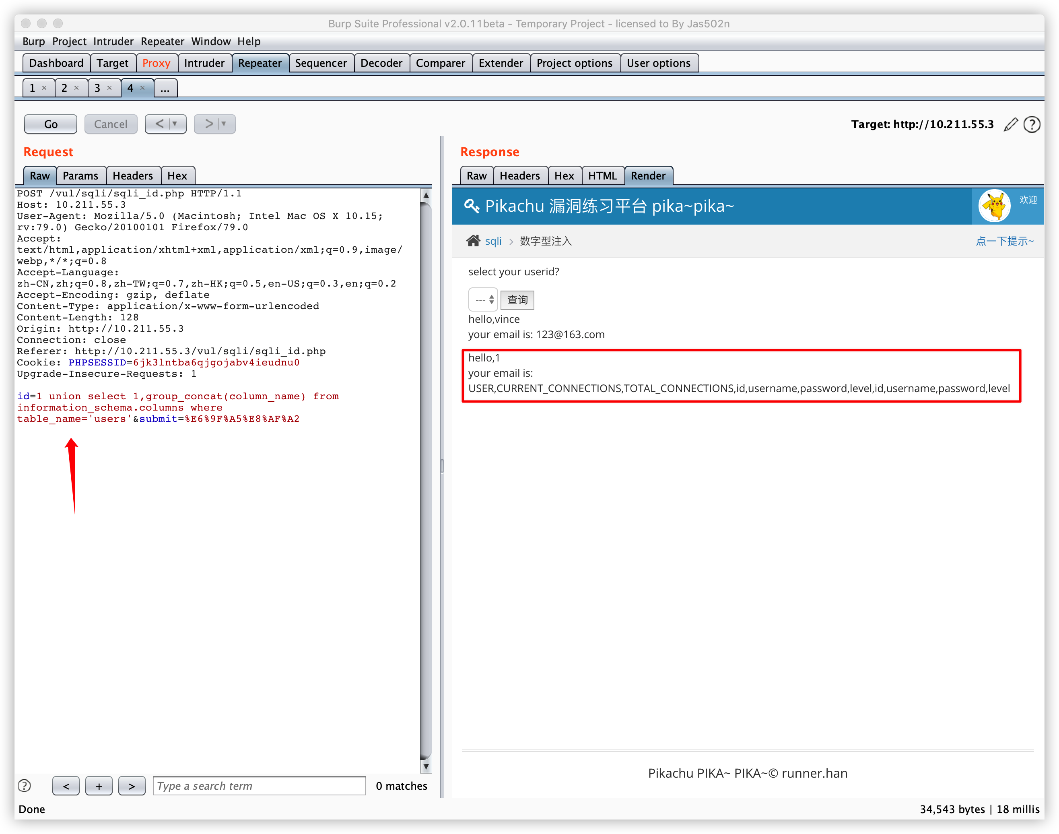Click the search help icon at bottom left
Viewport: 1059px width, 834px height.
24,786
